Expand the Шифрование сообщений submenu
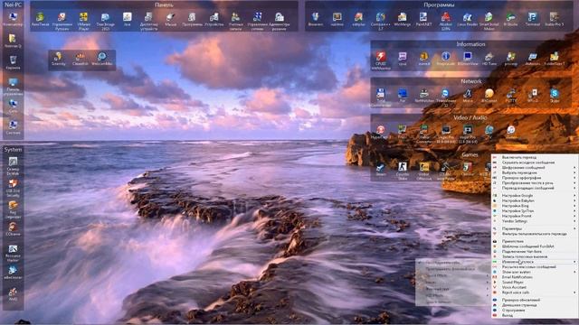The height and width of the screenshot is (325, 579). click(535, 168)
